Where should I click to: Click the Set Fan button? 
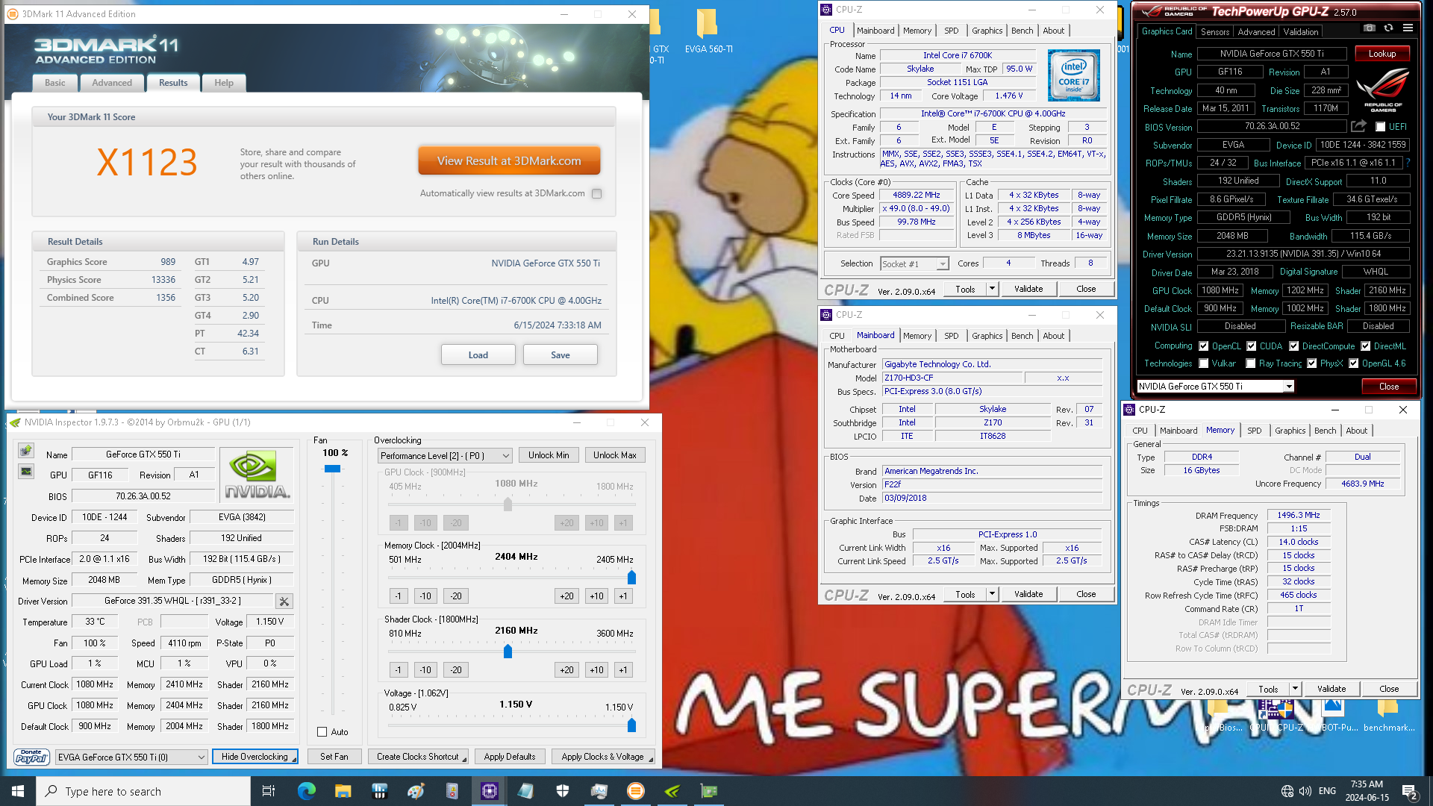[x=334, y=757]
